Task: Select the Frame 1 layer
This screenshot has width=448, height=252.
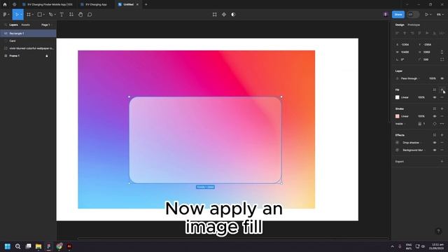Action: click(28, 56)
